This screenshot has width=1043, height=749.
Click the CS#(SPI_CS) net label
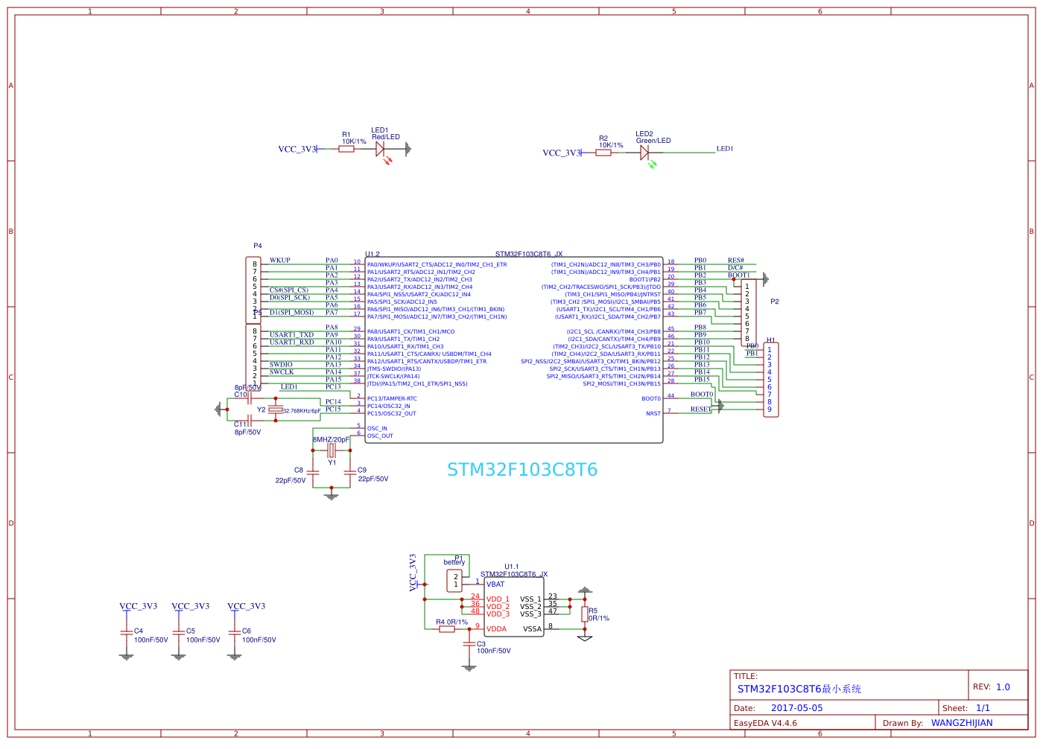[289, 290]
